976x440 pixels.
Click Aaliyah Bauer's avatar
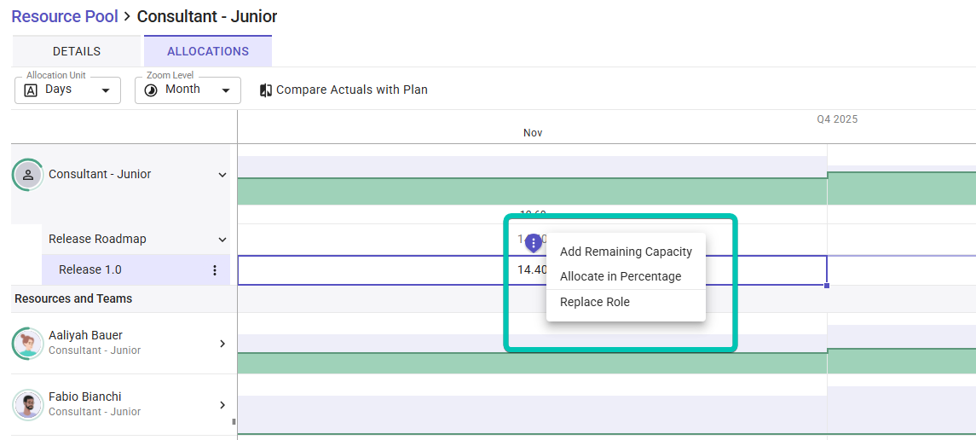(x=28, y=344)
